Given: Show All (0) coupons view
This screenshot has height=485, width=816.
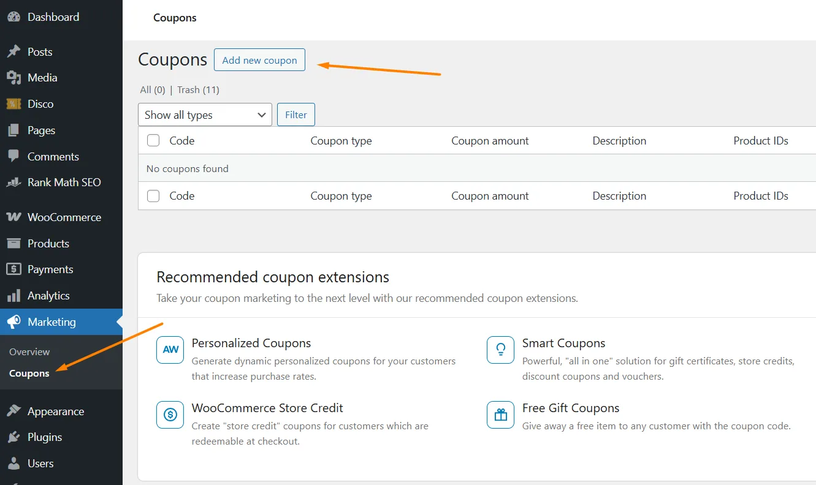Looking at the screenshot, I should coord(153,90).
